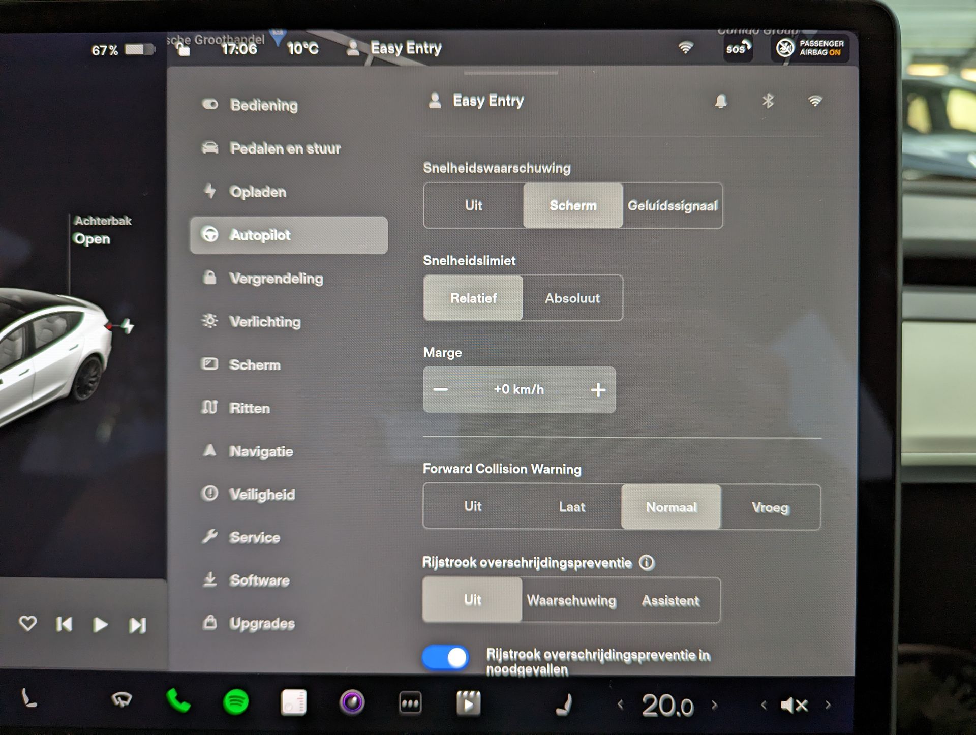The height and width of the screenshot is (735, 976).
Task: Open the notifications bell icon
Action: [x=721, y=101]
